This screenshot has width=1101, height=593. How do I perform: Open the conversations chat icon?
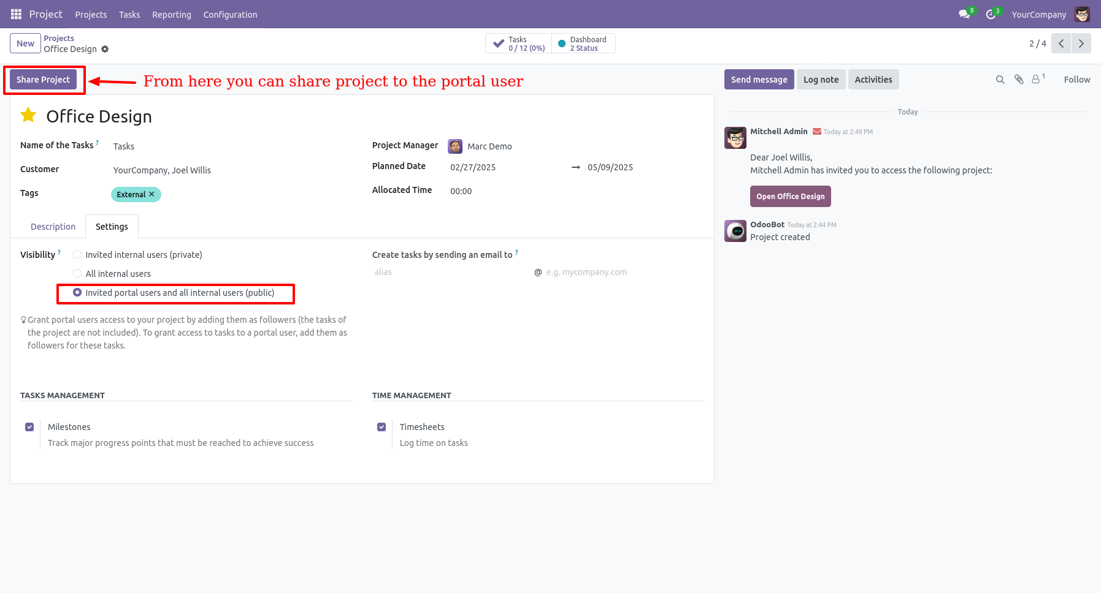[x=964, y=15]
